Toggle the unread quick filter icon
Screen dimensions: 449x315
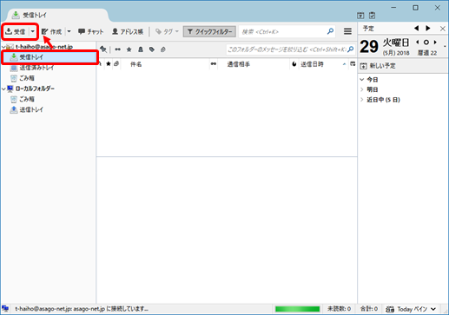click(117, 49)
